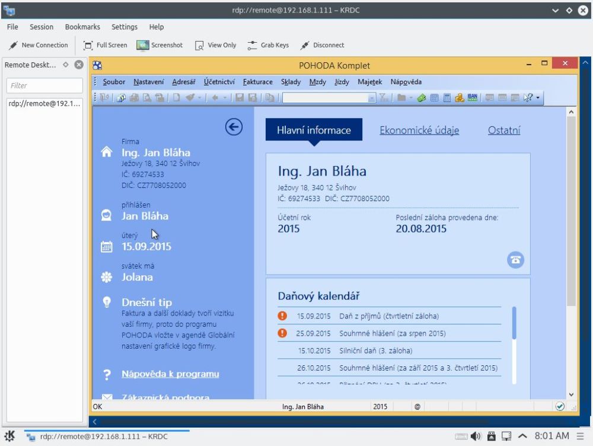Switch to the Ostatní tab
The height and width of the screenshot is (446, 593).
tap(503, 130)
